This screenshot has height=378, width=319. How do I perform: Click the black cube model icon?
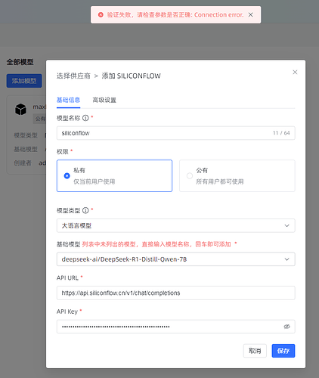pos(20,110)
